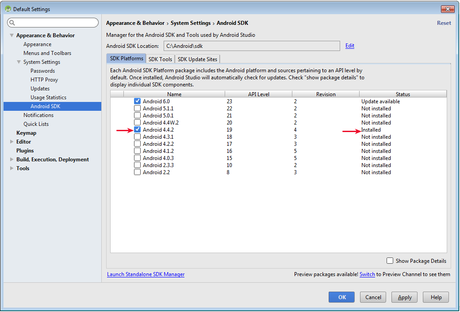Launch Standalone SDK Manager link

[x=146, y=274]
